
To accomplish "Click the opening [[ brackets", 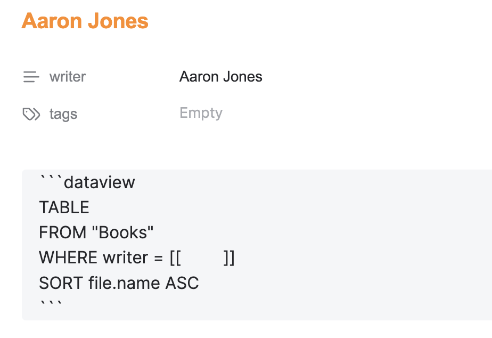I will pos(175,258).
